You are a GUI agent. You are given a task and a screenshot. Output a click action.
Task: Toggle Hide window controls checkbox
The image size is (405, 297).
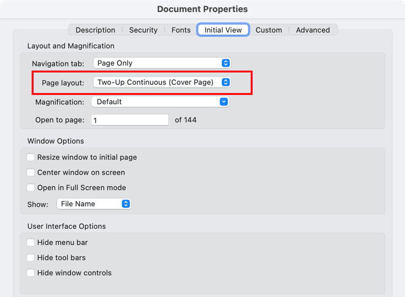31,273
